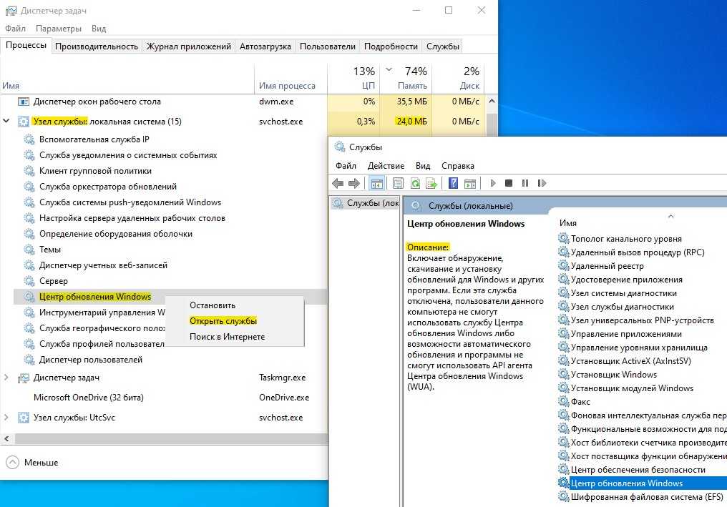Switch to the 'Производительность' tab
The height and width of the screenshot is (507, 727).
pos(96,46)
